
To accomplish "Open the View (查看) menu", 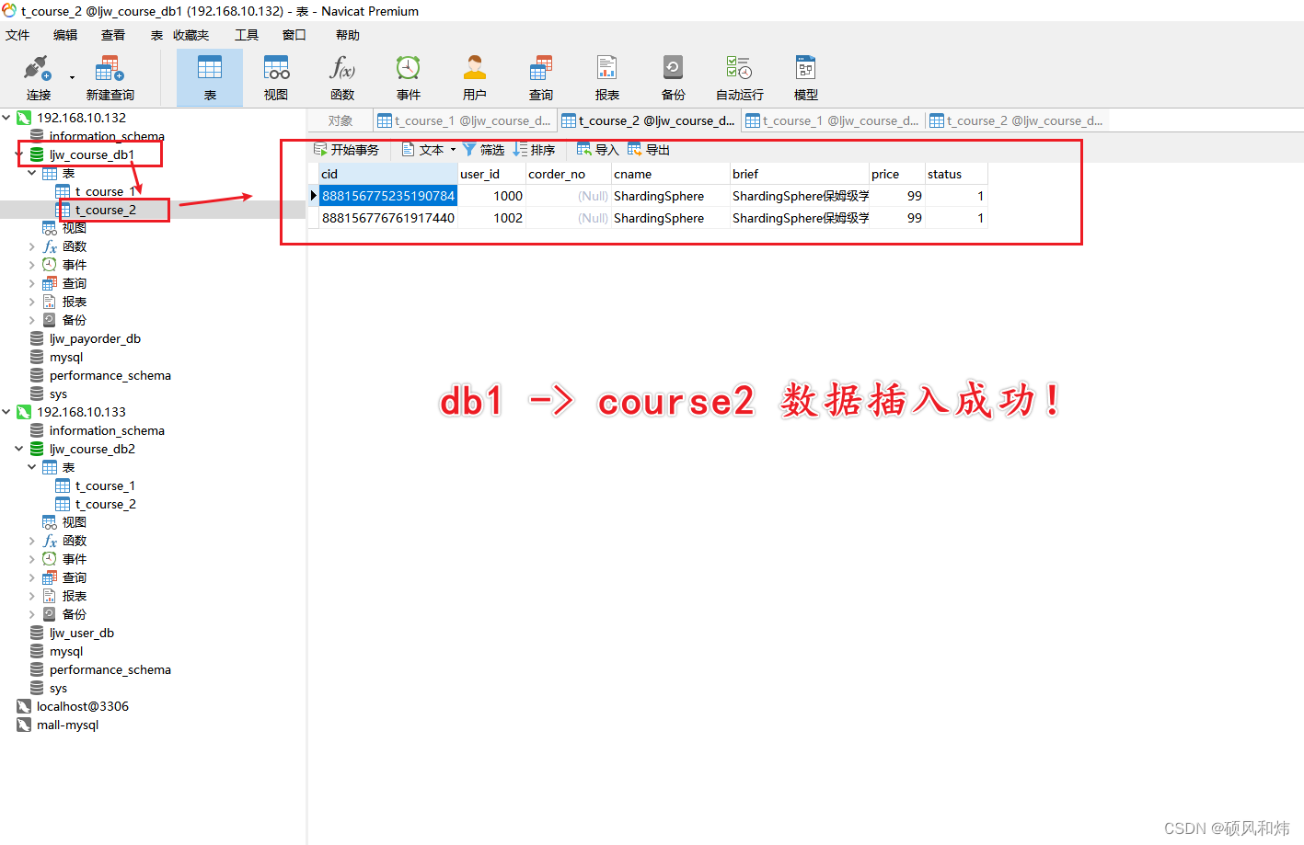I will coord(113,35).
